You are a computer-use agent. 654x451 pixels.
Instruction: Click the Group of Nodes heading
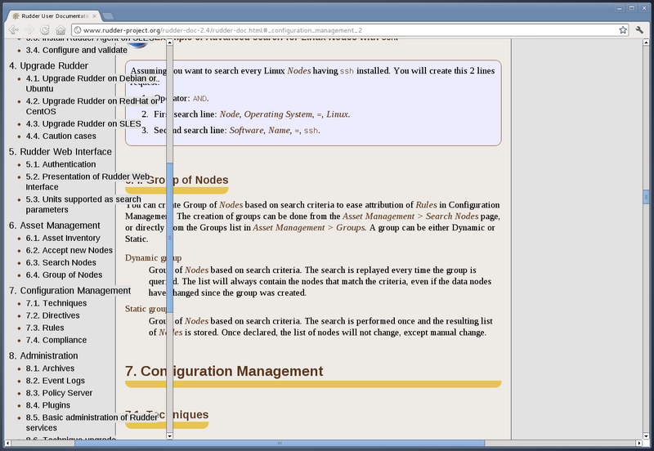(177, 180)
